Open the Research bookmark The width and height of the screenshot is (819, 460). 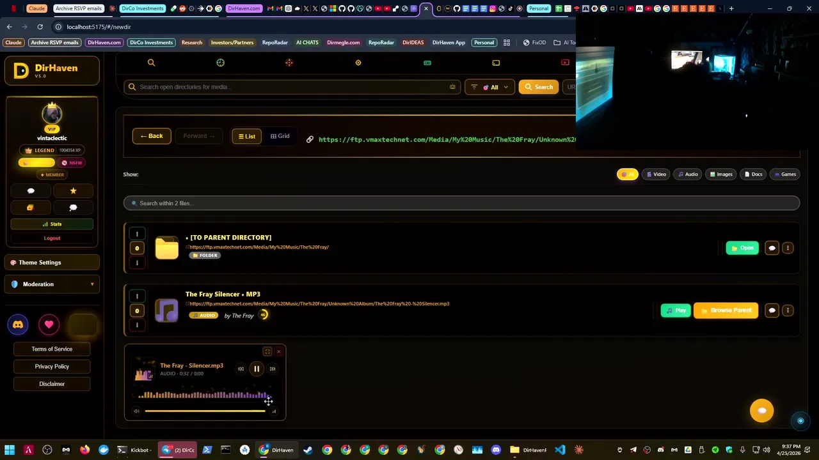[x=191, y=43]
